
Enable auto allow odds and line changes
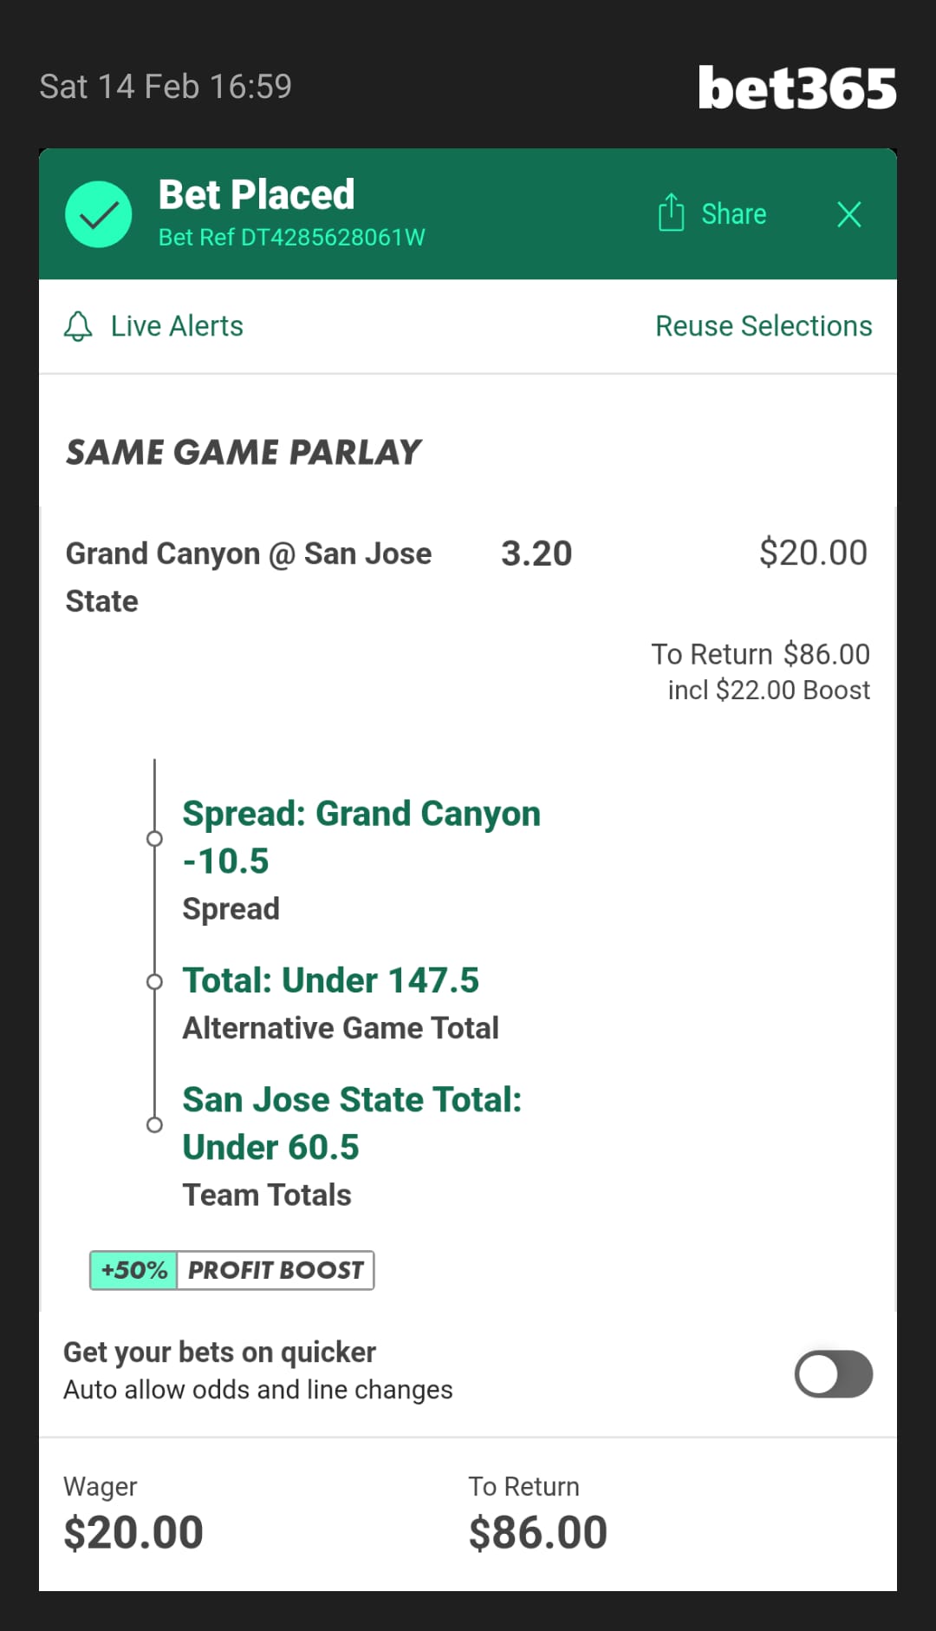pos(833,1374)
